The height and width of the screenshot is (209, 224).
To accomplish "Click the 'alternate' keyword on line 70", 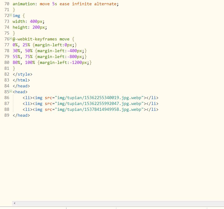I will point(105,4).
